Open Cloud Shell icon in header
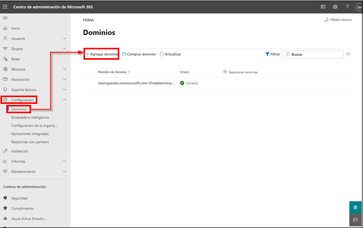 323,7
